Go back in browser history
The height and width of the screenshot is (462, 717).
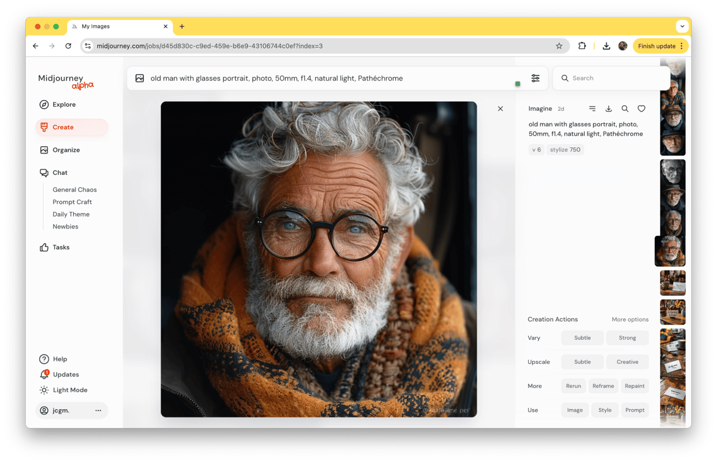pyautogui.click(x=36, y=46)
